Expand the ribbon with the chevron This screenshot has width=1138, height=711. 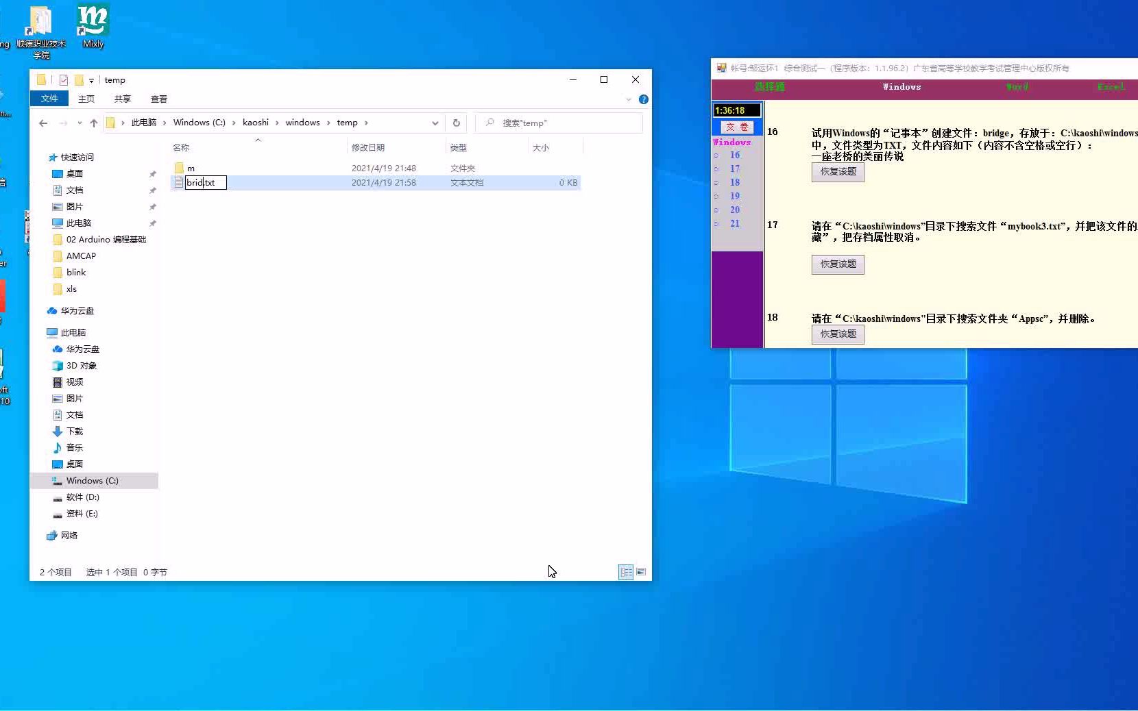(629, 99)
